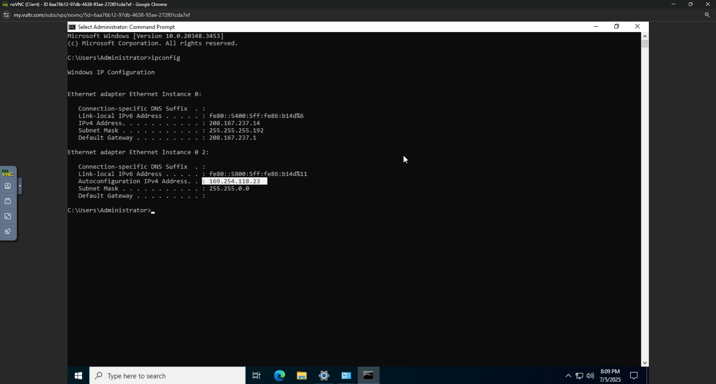Restore down the Command Prompt window
This screenshot has height=384, width=716.
[x=617, y=26]
